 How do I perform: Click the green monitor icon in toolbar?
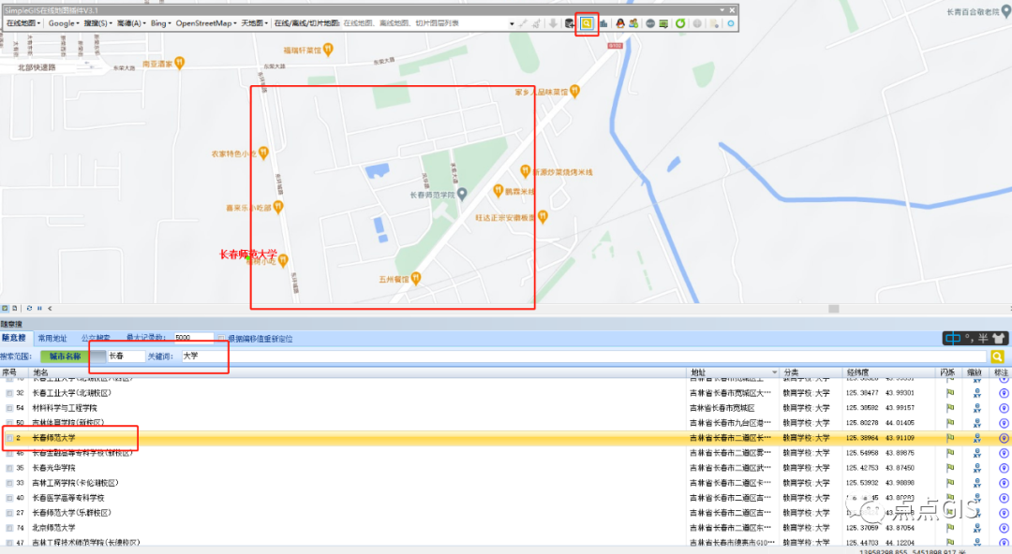click(663, 23)
